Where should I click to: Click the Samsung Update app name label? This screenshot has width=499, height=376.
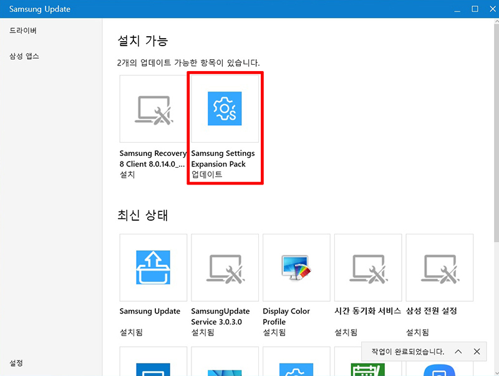[x=150, y=311]
